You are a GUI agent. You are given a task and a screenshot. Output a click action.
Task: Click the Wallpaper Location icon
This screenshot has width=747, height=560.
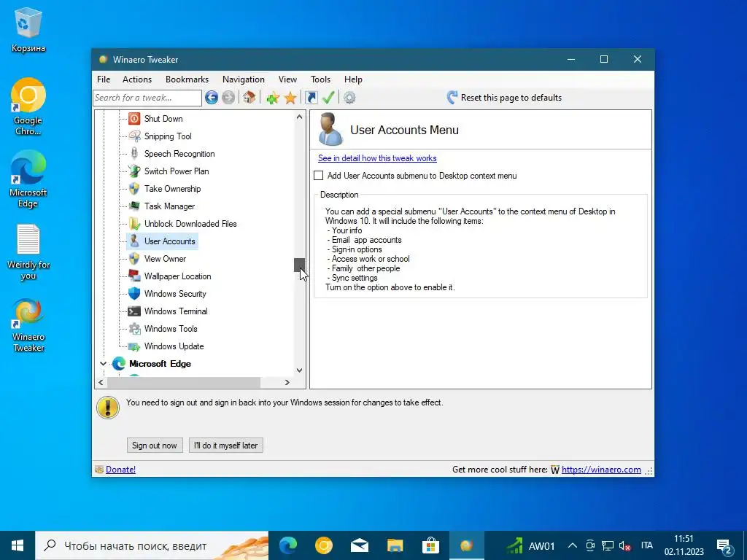[x=134, y=276]
